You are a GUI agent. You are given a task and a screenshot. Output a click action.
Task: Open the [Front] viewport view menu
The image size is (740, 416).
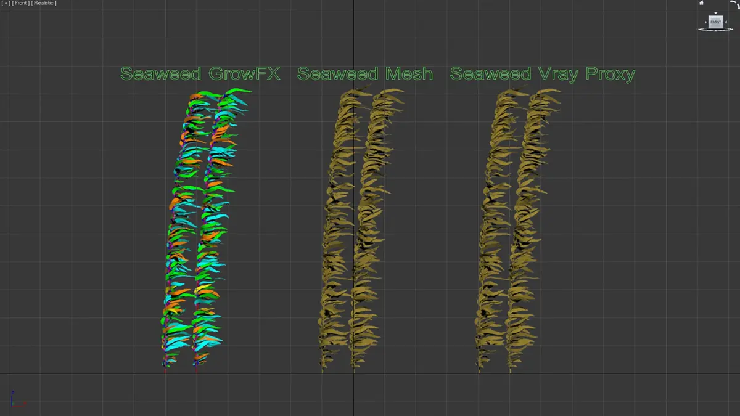[20, 3]
